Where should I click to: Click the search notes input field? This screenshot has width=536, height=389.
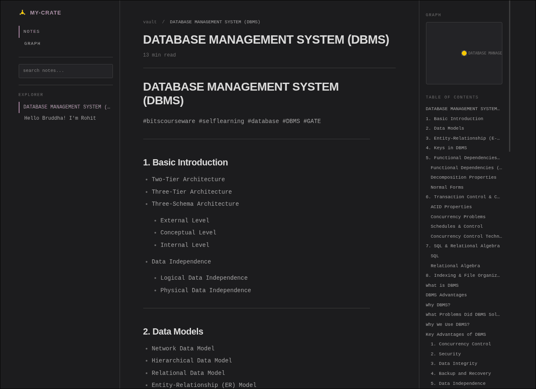pos(66,71)
